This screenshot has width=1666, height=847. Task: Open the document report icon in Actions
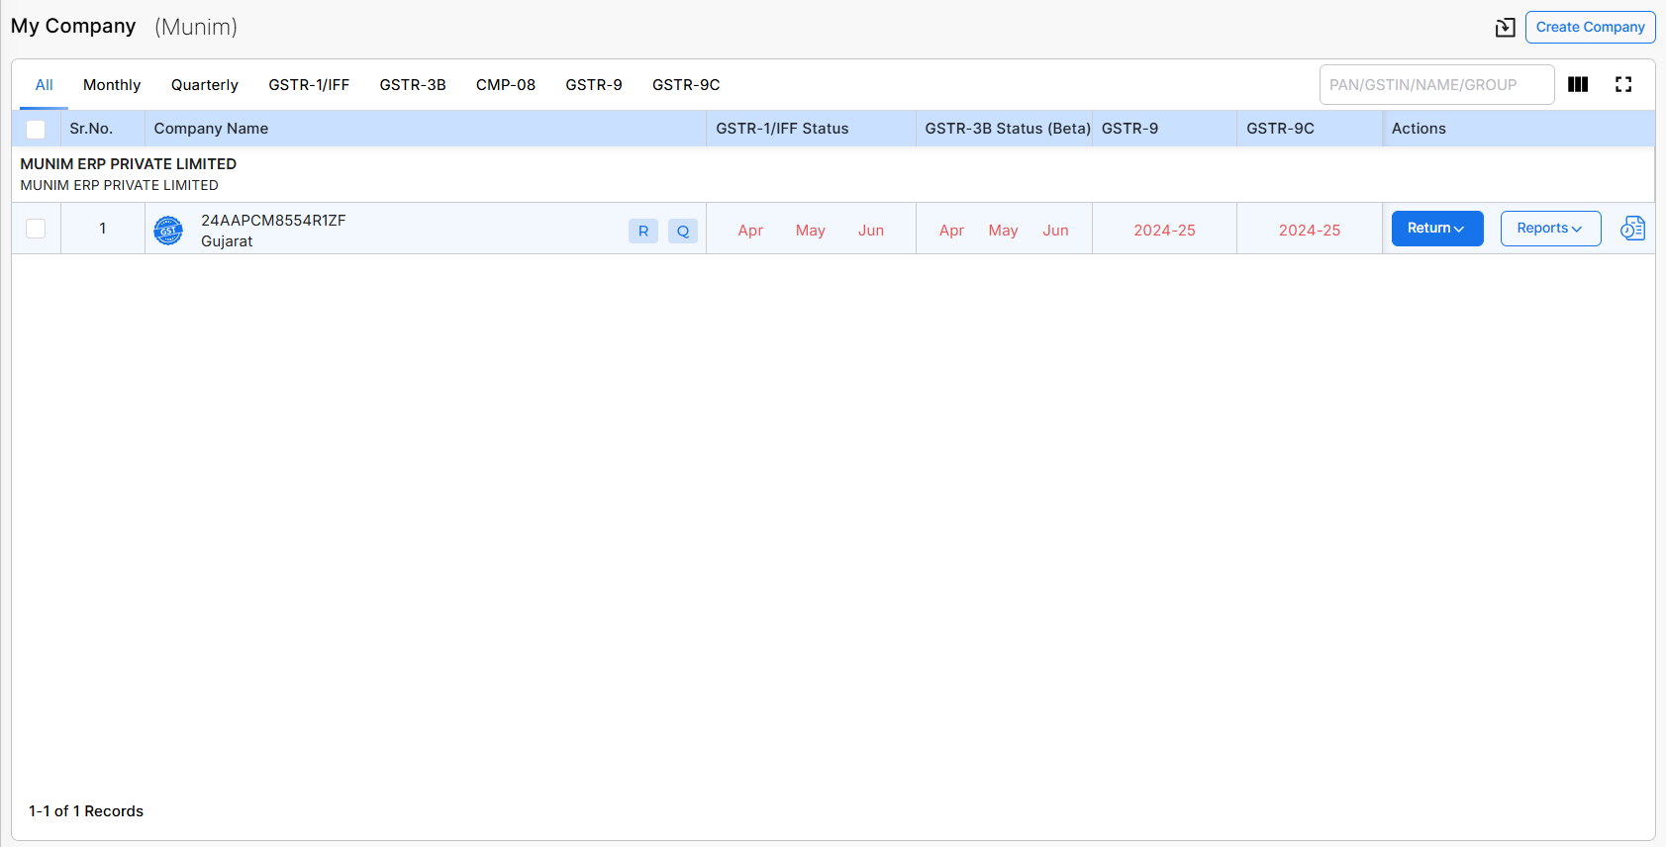pyautogui.click(x=1632, y=229)
